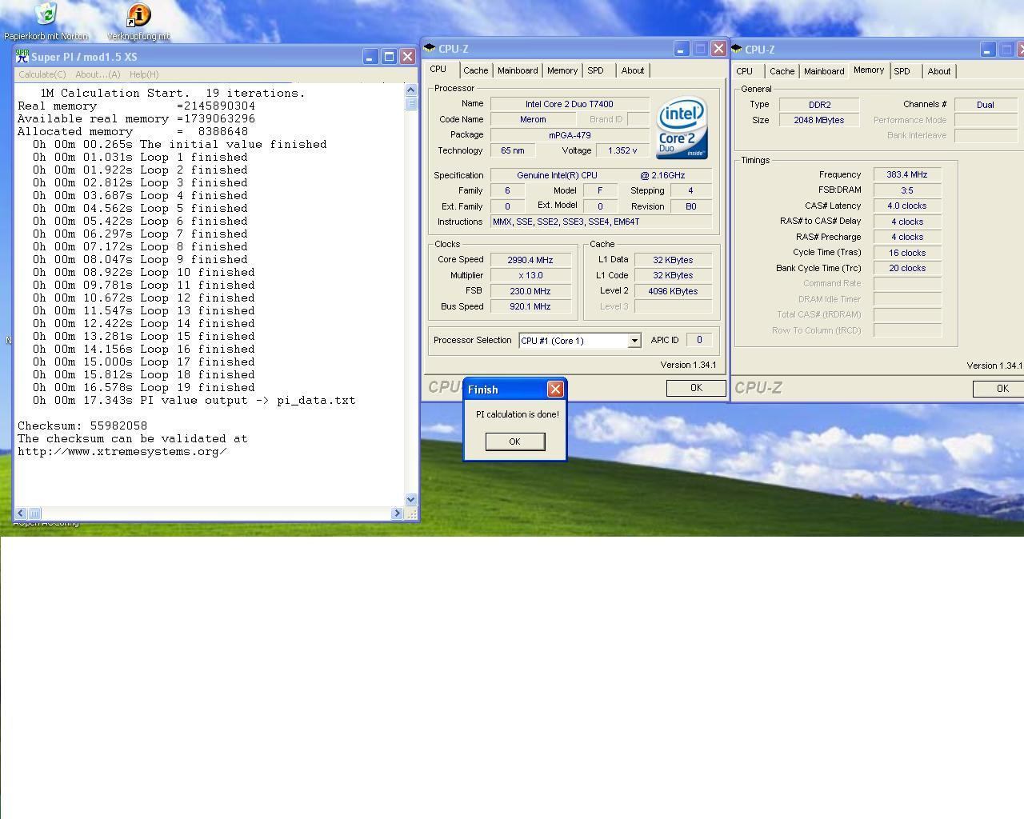Image resolution: width=1024 pixels, height=819 pixels.
Task: Switch to Cache tab in first CPU-Z window
Action: (475, 70)
